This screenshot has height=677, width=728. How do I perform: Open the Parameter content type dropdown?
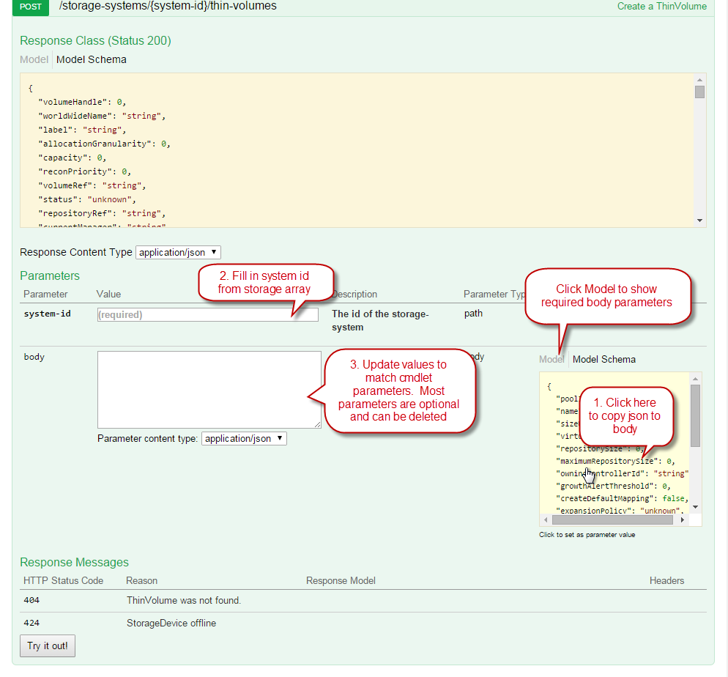pos(244,439)
